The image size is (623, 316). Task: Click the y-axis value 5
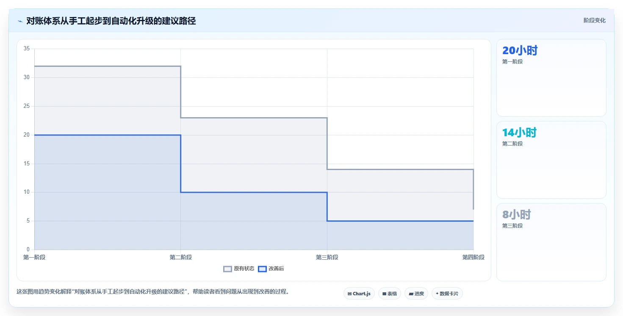(x=28, y=221)
